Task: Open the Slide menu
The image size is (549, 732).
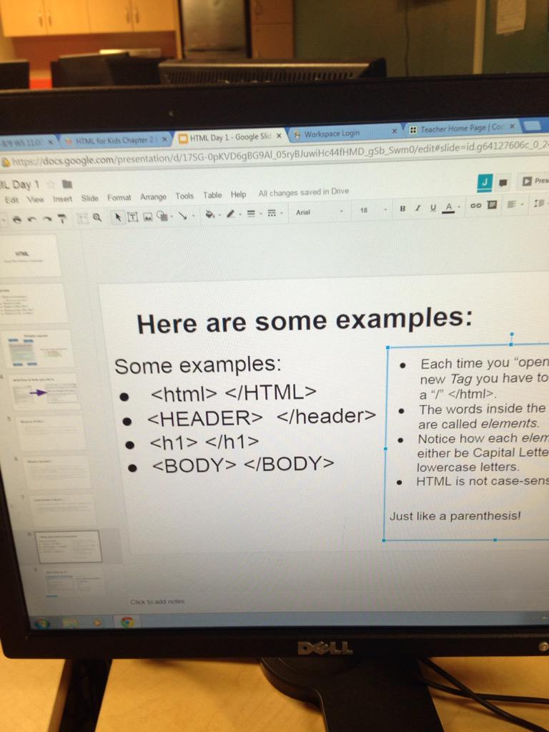Action: click(x=89, y=198)
